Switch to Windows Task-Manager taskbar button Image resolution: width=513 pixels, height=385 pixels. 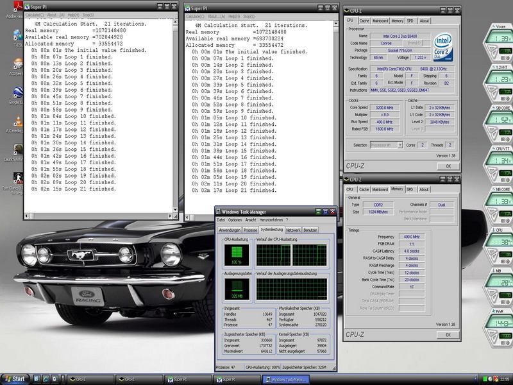tap(287, 379)
